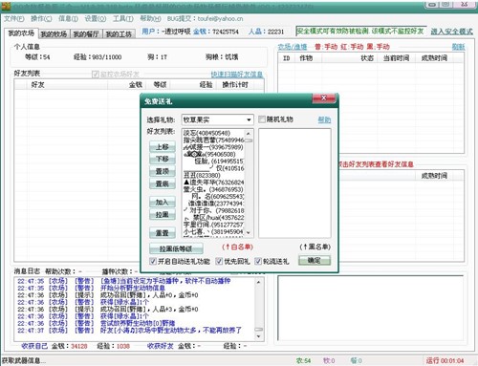The height and width of the screenshot is (366, 478).
Task: Click the 拉黑低等级 button
Action: pos(176,248)
